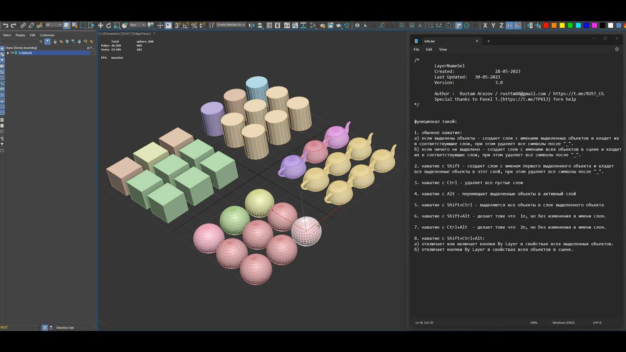Open the Select menu in Scene Explorer

(x=7, y=35)
